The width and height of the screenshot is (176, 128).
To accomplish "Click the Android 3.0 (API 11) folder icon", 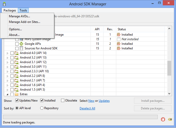I will pyautogui.click(x=17, y=67).
